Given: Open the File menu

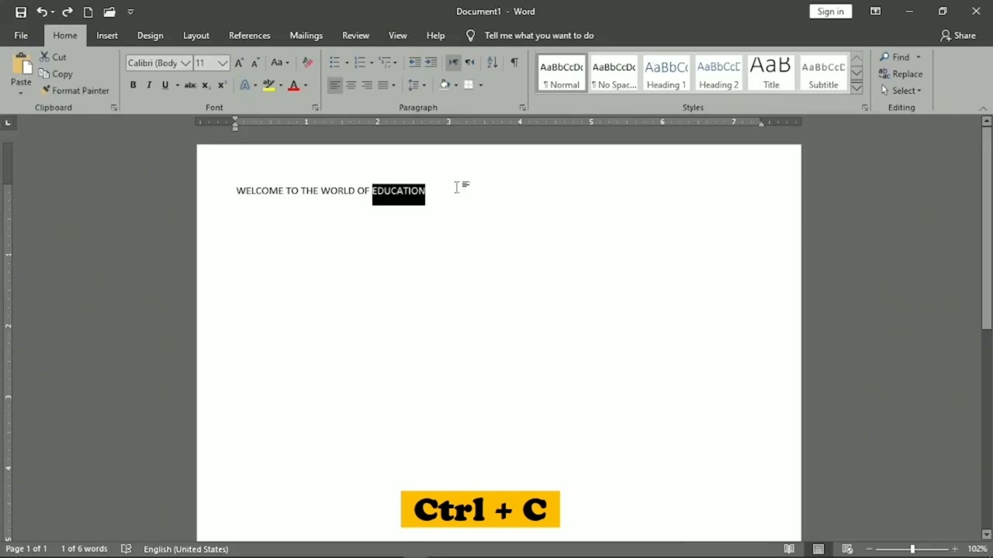Looking at the screenshot, I should coord(21,36).
